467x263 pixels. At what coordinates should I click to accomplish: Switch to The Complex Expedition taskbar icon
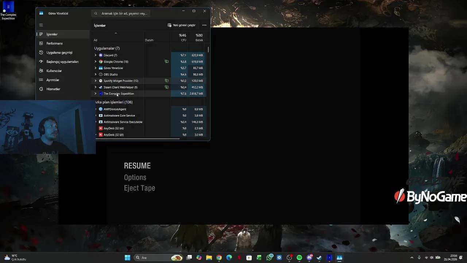[x=329, y=258]
